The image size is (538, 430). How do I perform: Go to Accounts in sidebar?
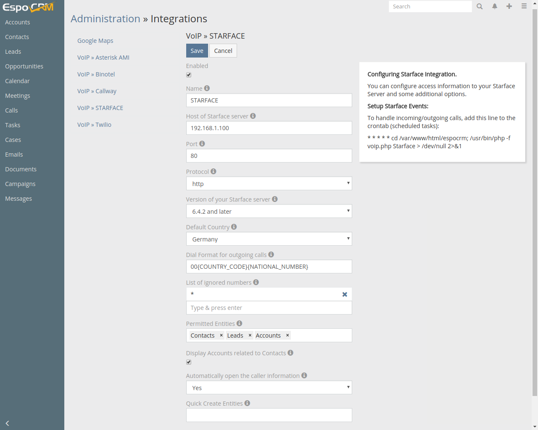coord(18,22)
